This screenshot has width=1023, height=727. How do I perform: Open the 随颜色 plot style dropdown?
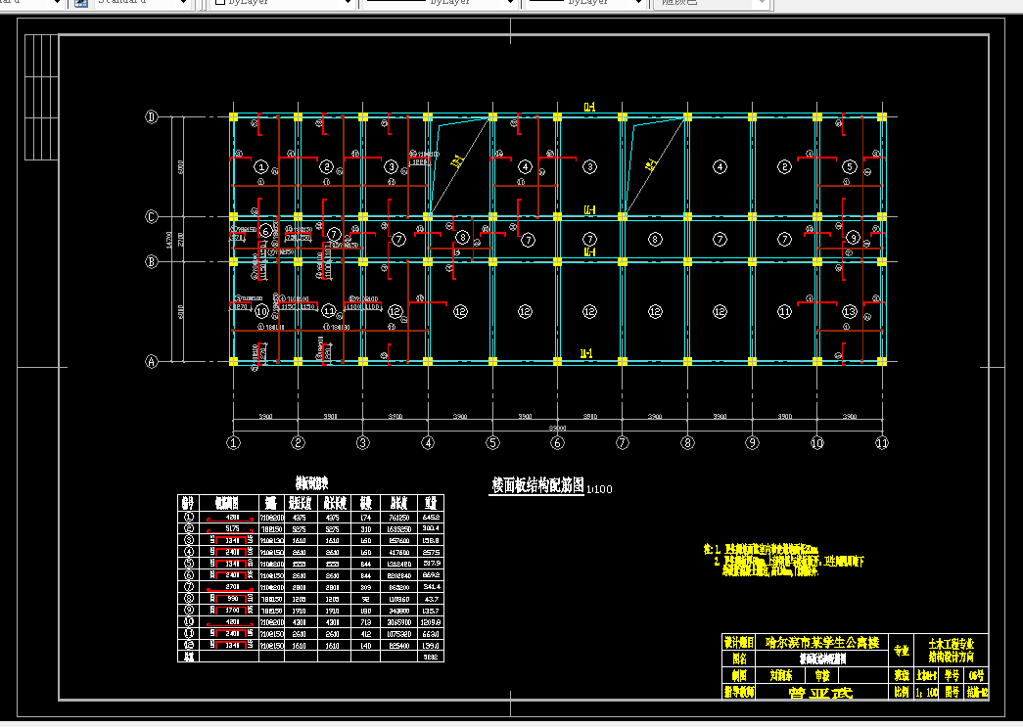click(712, 3)
